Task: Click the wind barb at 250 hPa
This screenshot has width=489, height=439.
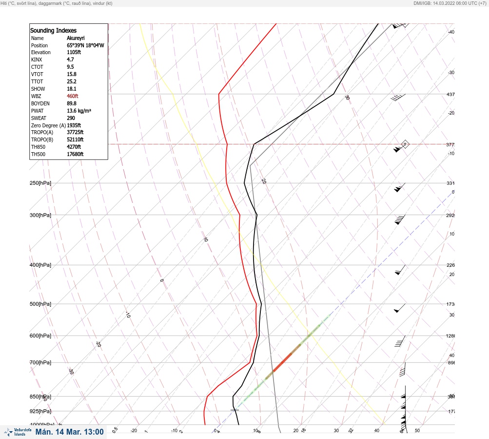Action: coord(400,187)
